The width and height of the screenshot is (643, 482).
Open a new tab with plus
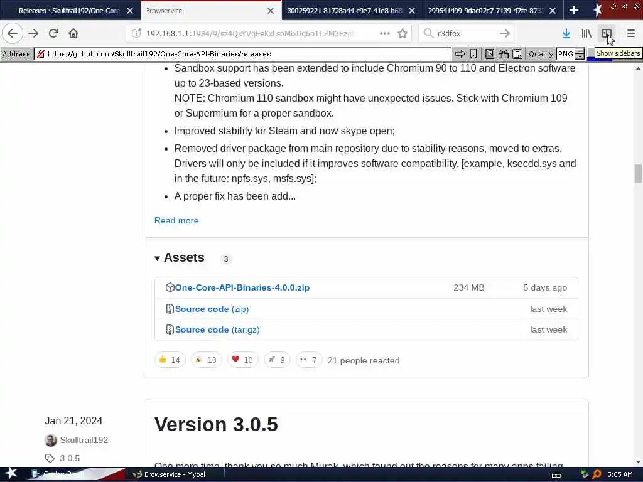(574, 11)
